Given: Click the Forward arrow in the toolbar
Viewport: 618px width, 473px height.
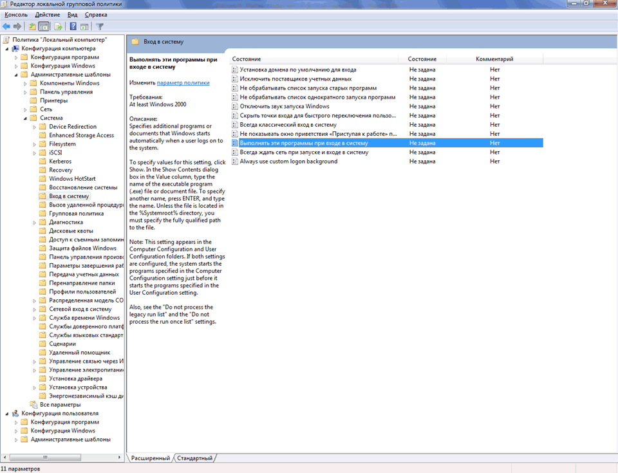Looking at the screenshot, I should pyautogui.click(x=17, y=26).
